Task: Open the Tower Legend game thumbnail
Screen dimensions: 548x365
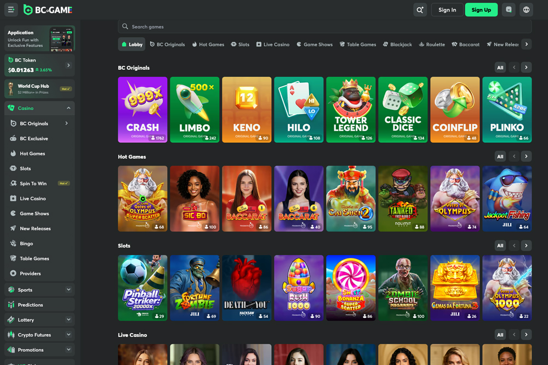Action: (x=351, y=110)
